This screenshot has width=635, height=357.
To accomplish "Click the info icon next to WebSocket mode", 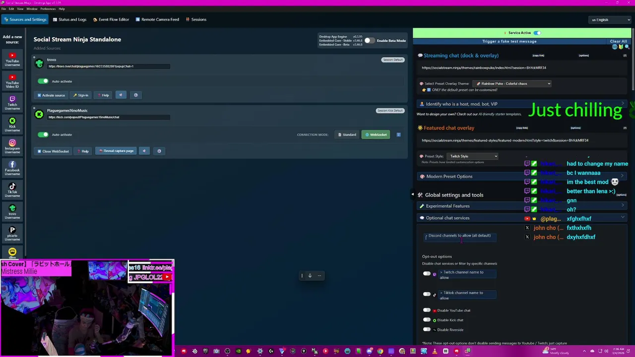I will click(398, 134).
